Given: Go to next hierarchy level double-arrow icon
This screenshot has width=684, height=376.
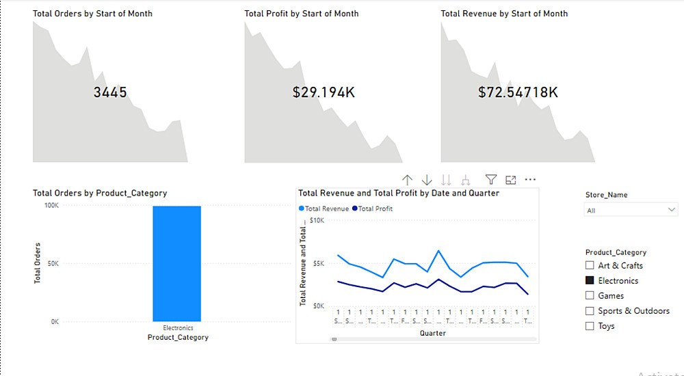Looking at the screenshot, I should tap(447, 180).
